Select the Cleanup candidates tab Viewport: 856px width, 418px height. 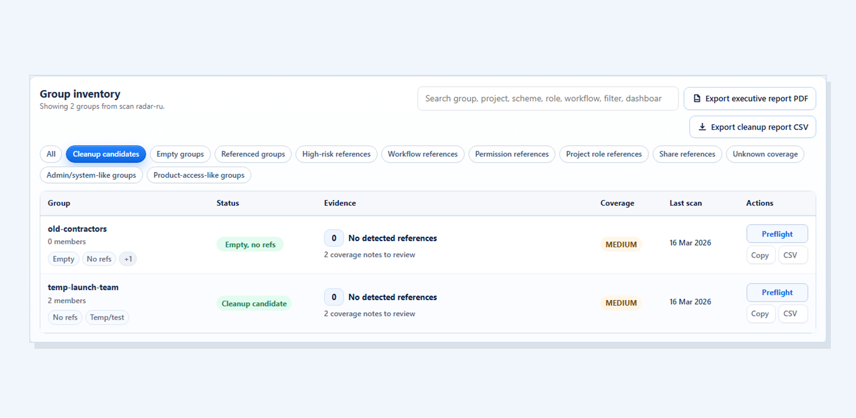(106, 154)
